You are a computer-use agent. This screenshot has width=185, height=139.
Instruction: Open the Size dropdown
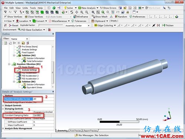point(13,21)
